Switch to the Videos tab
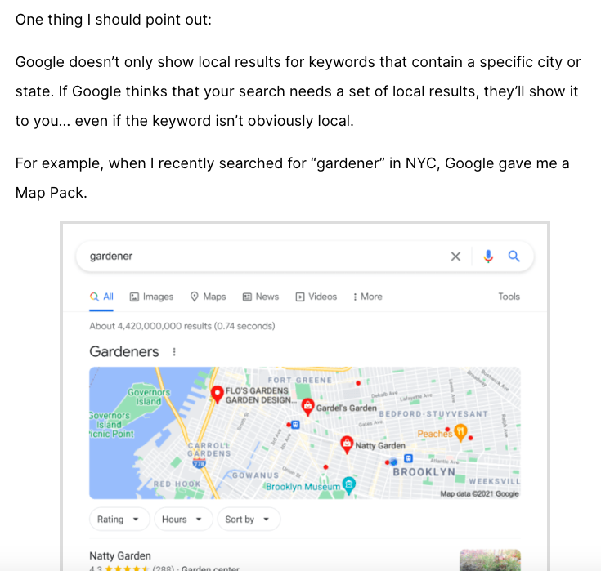Viewport: 601px width, 571px height. point(316,297)
